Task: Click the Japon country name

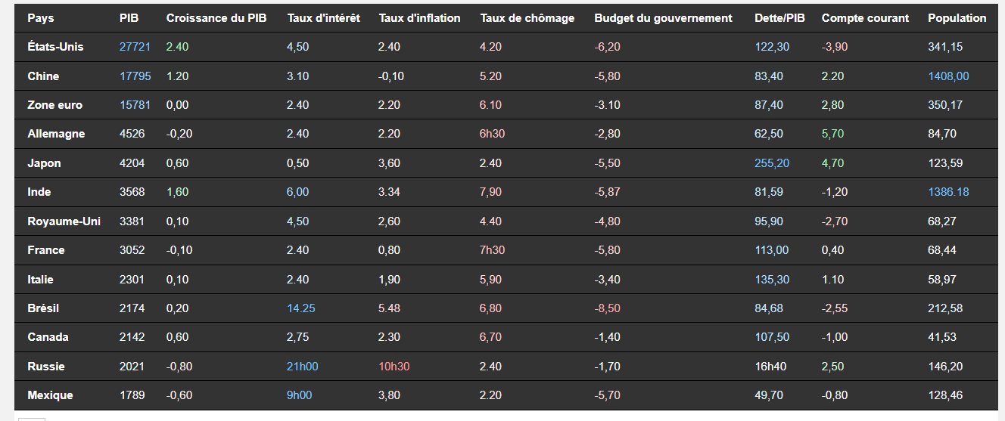Action: click(x=44, y=163)
